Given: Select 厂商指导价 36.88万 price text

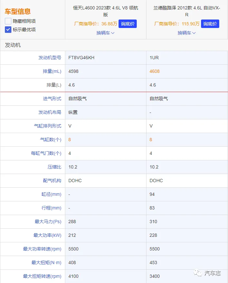Looking at the screenshot, I should [x=95, y=24].
